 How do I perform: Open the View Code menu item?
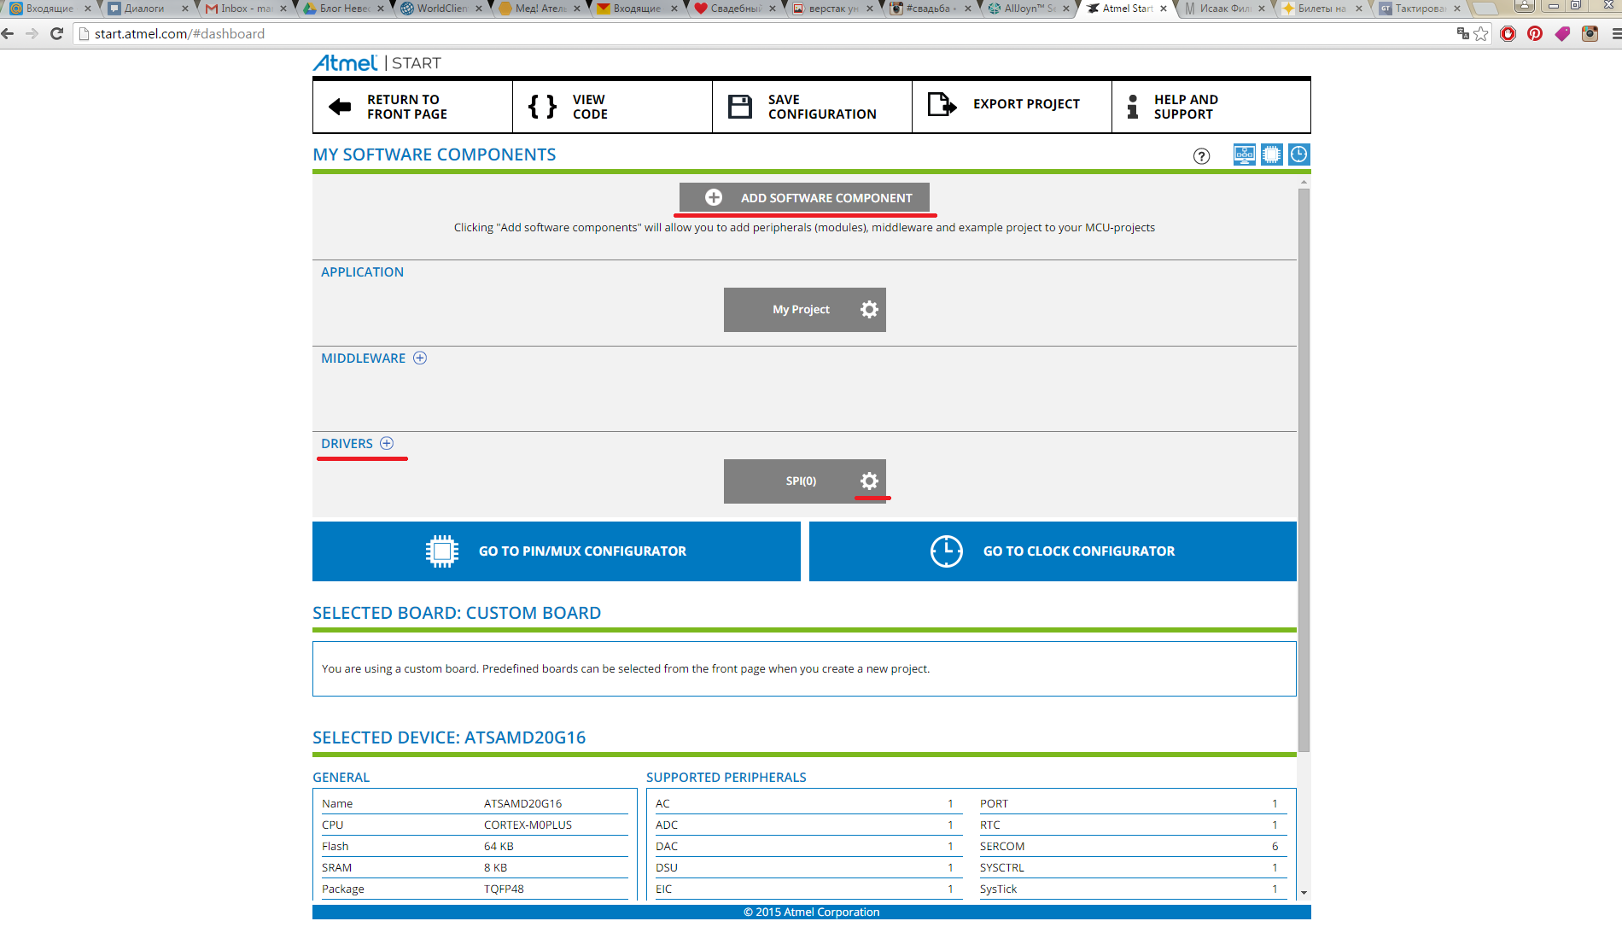tap(613, 107)
